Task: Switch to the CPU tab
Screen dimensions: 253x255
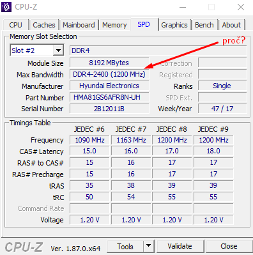Action: (15, 25)
